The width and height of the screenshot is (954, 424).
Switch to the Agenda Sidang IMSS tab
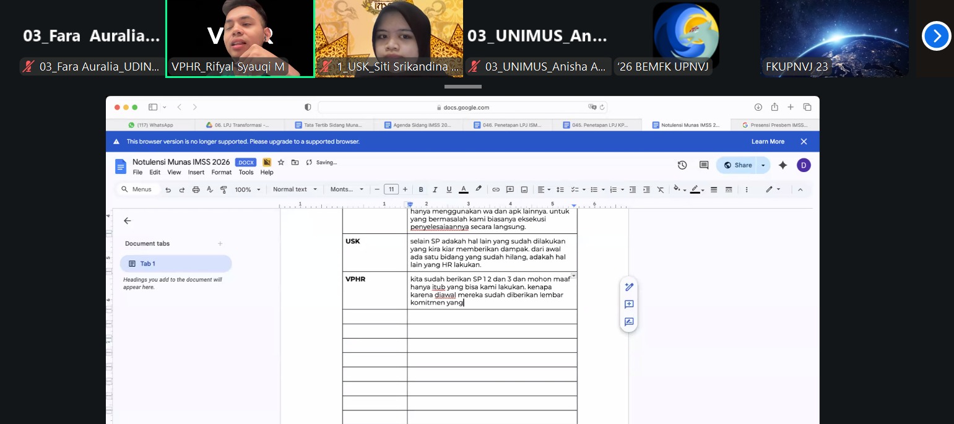point(418,125)
